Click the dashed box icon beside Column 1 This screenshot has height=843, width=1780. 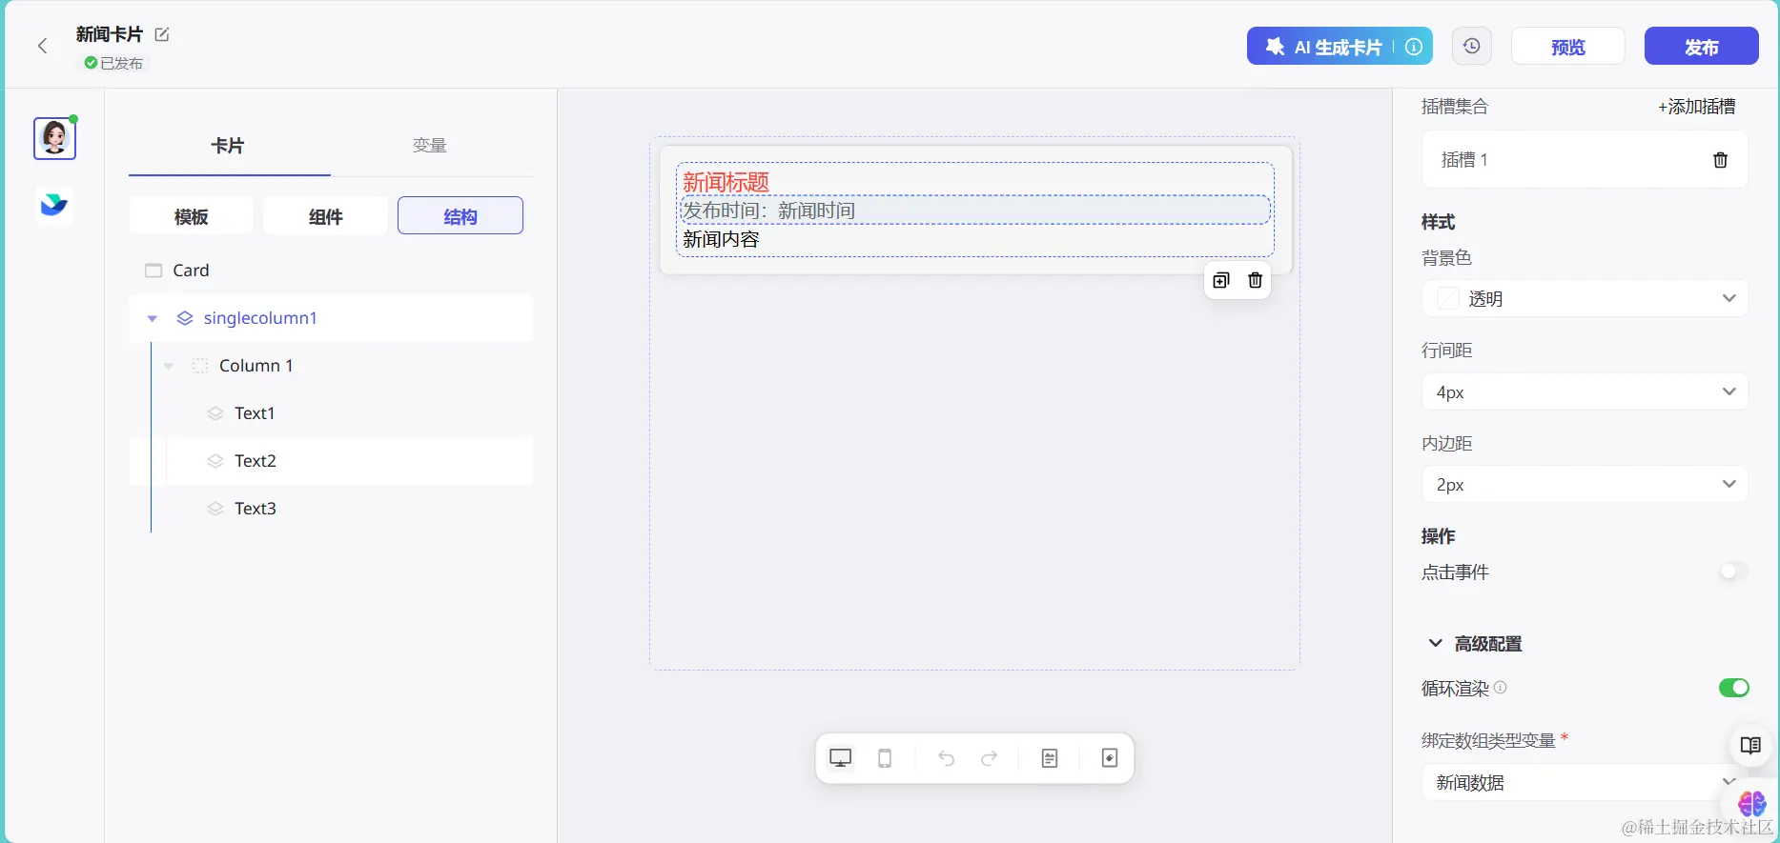200,366
